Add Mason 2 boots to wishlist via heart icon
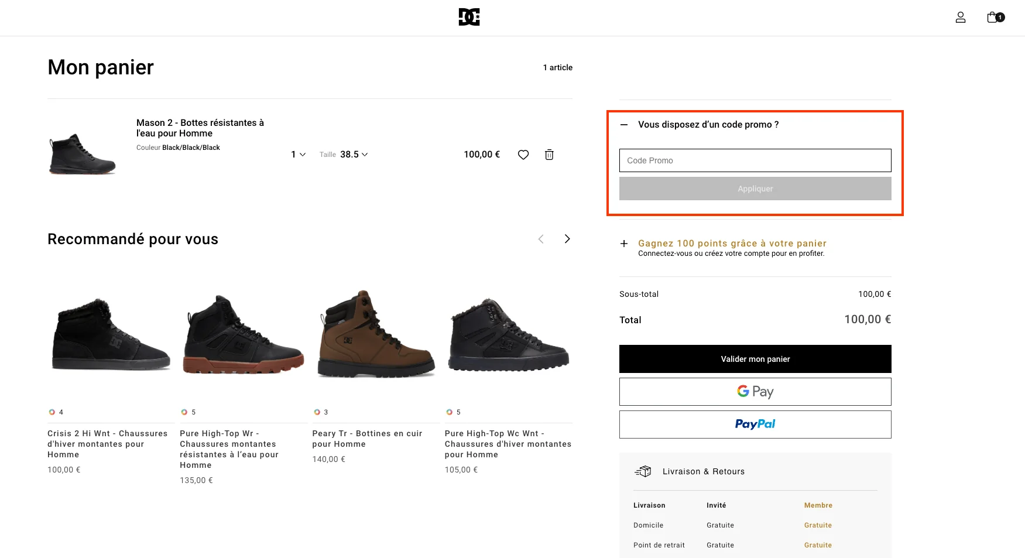 [x=523, y=155]
